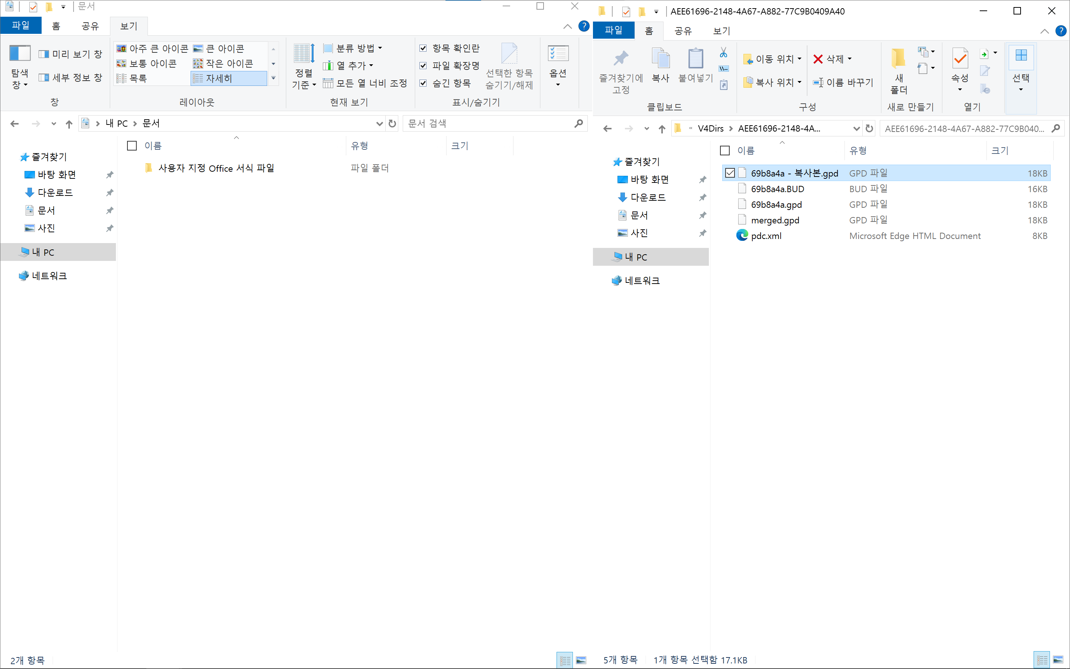This screenshot has height=669, width=1070.
Task: Toggle 파일 확장명 checkbox
Action: click(423, 66)
